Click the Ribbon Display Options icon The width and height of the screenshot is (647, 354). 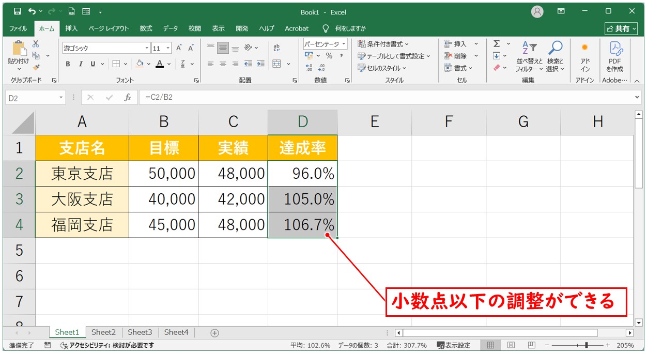pos(561,11)
